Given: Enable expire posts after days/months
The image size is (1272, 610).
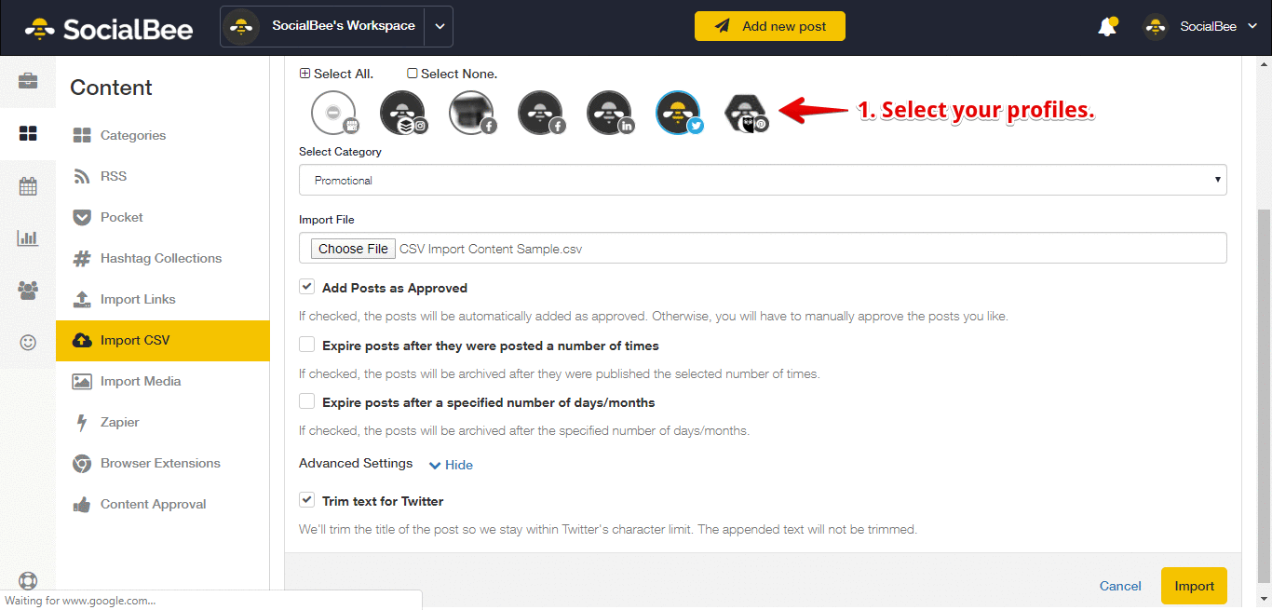Looking at the screenshot, I should click(x=307, y=401).
